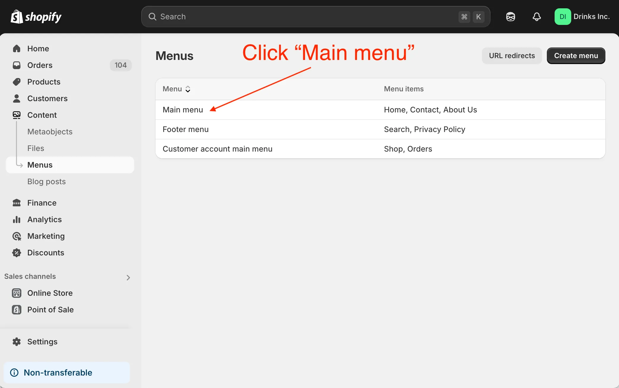This screenshot has height=388, width=619.
Task: Click the Finance bank icon
Action: click(x=17, y=203)
